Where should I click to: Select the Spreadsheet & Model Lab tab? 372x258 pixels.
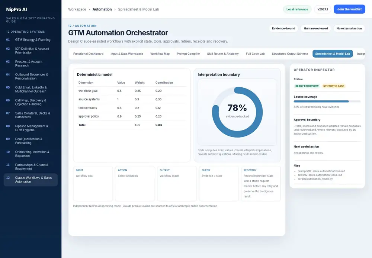click(333, 54)
